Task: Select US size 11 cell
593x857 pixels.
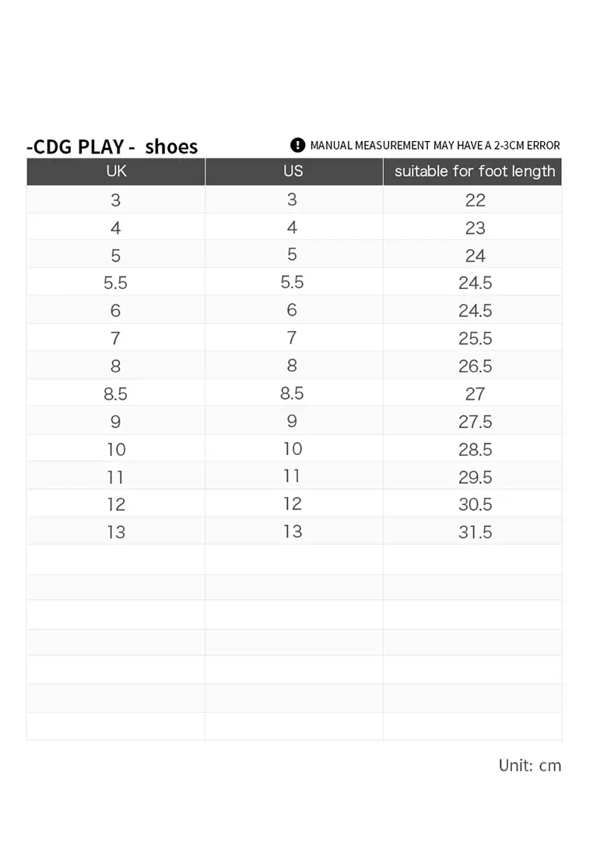Action: click(x=293, y=476)
